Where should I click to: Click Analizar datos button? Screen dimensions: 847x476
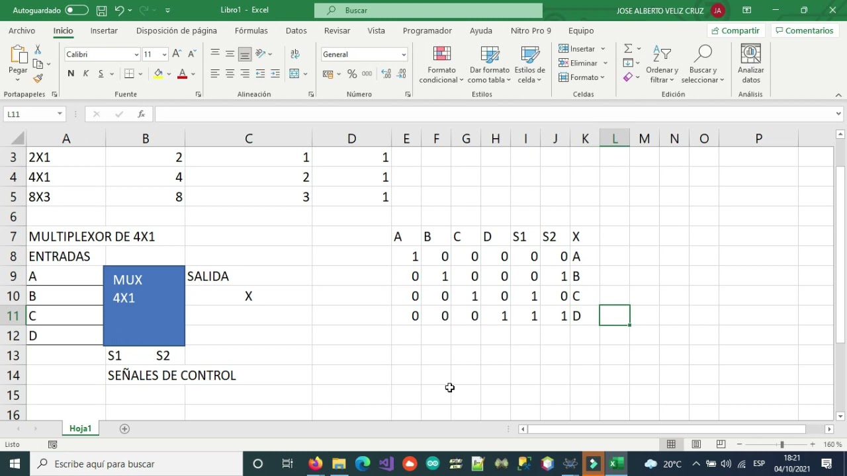(x=751, y=65)
